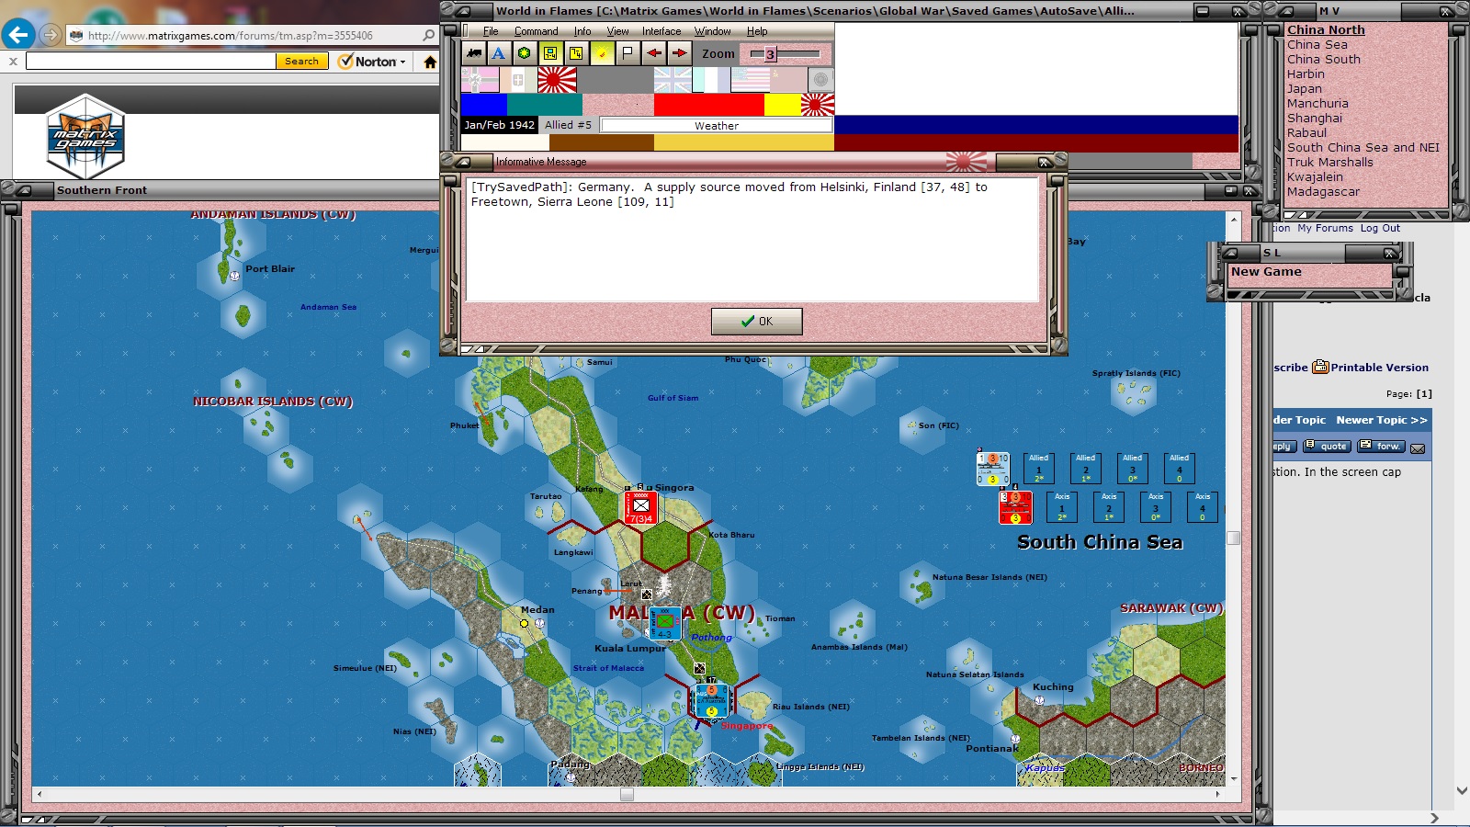Select the Germany flag in the flag row

coord(480,80)
